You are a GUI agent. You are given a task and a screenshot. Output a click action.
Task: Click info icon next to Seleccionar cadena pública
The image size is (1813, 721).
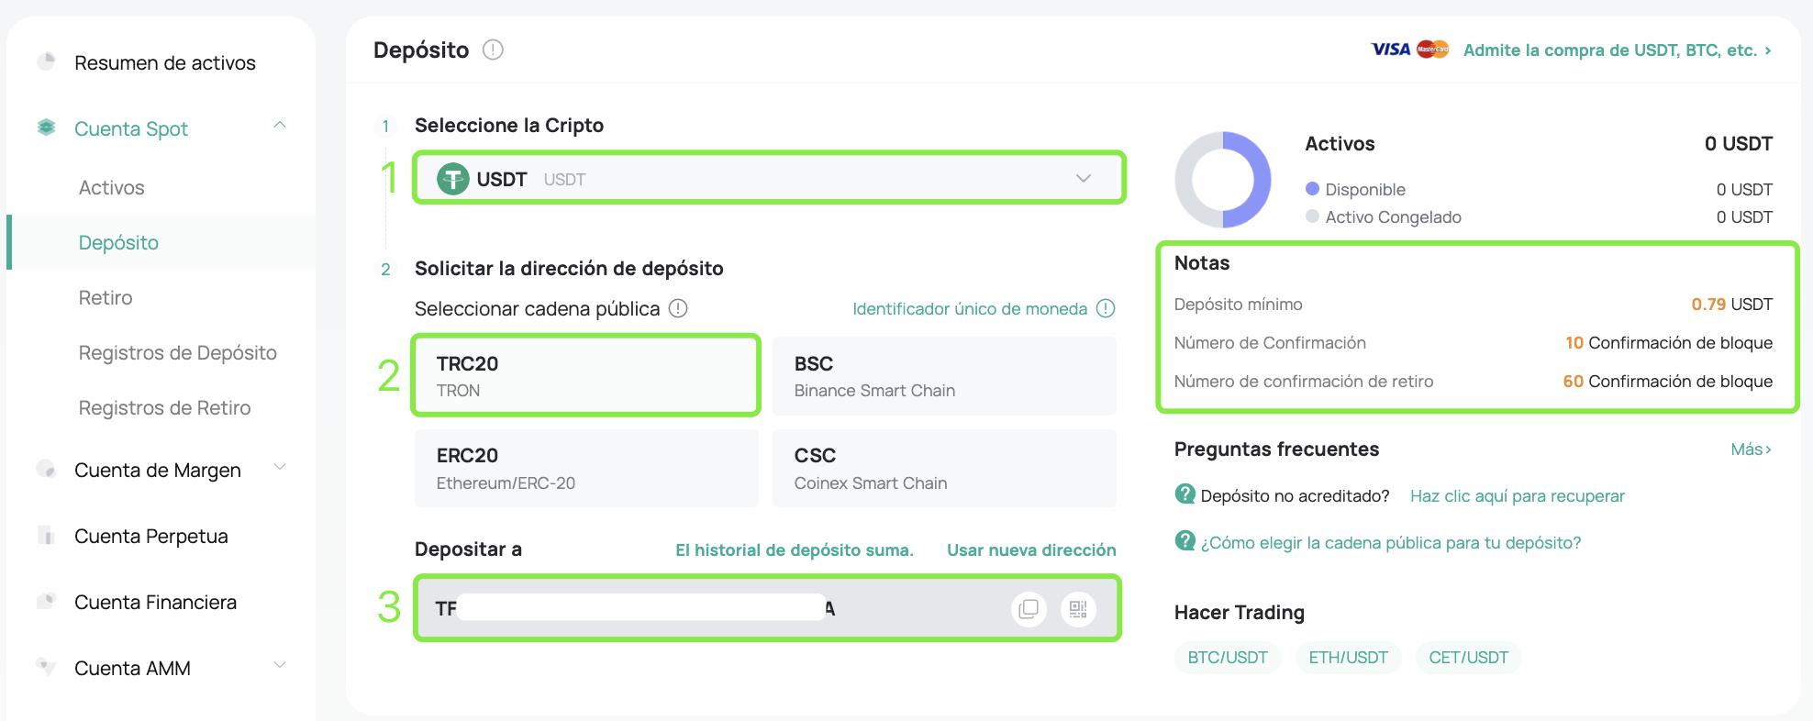[x=678, y=308]
